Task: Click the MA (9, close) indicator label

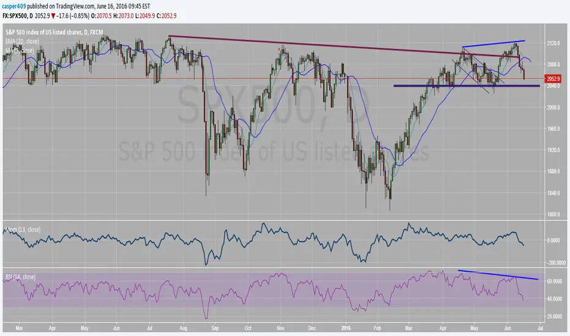Action: (20, 51)
